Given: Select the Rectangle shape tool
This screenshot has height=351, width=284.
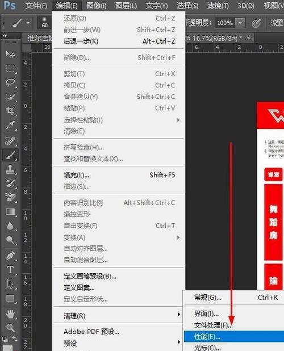Looking at the screenshot, I should coord(10,298).
